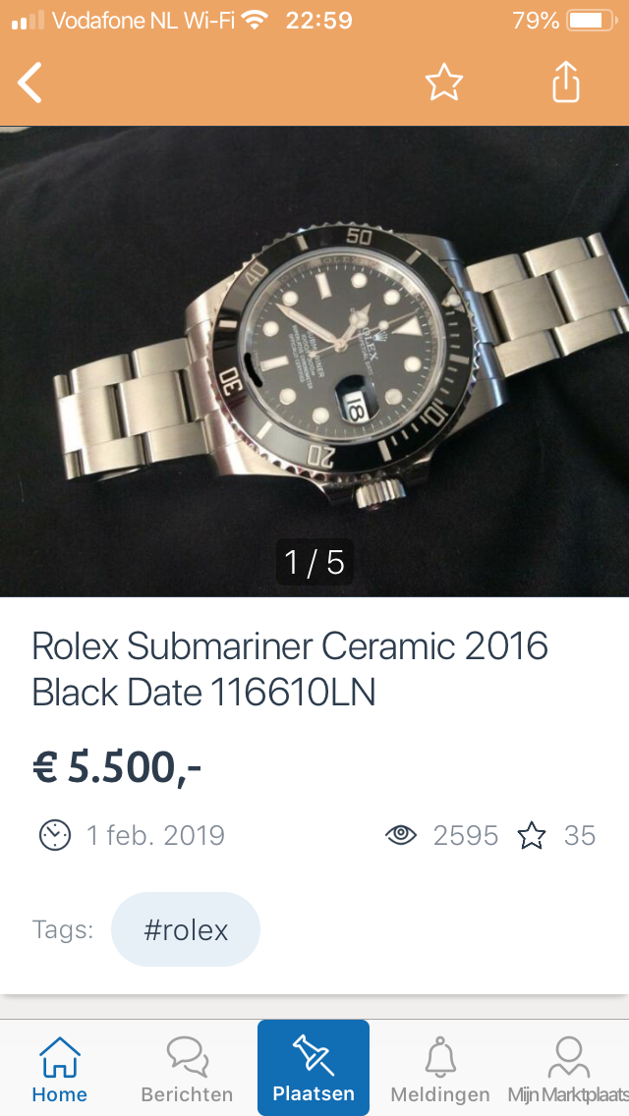The height and width of the screenshot is (1116, 629).
Task: Open the share sheet icon
Action: pyautogui.click(x=566, y=82)
